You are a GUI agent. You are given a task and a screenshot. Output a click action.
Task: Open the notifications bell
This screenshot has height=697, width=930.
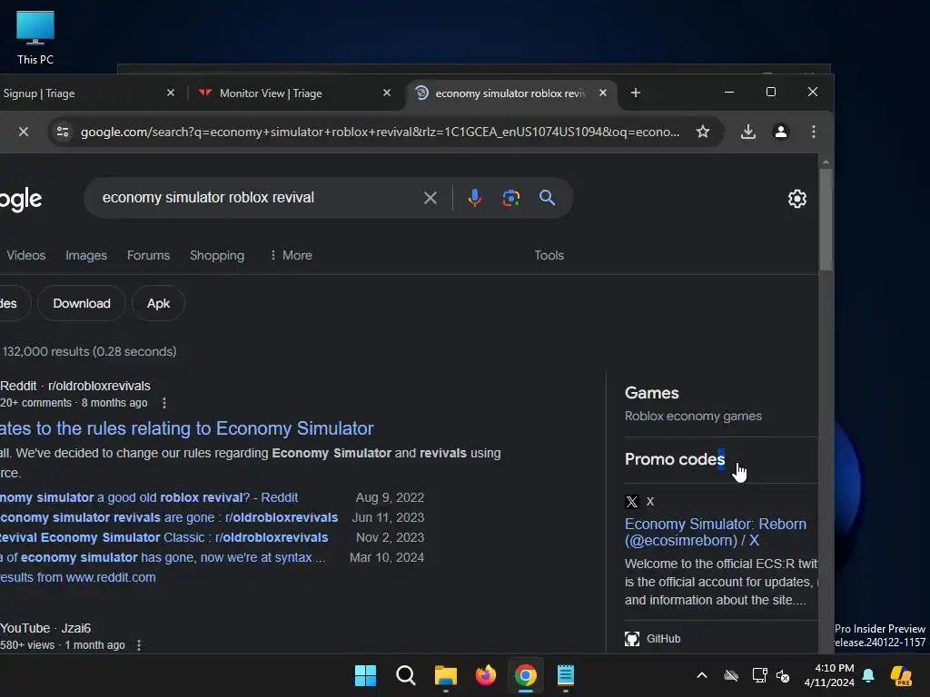click(x=868, y=675)
